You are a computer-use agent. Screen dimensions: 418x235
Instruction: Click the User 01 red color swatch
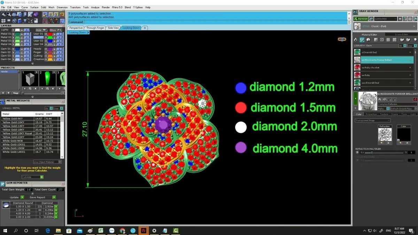point(50,34)
